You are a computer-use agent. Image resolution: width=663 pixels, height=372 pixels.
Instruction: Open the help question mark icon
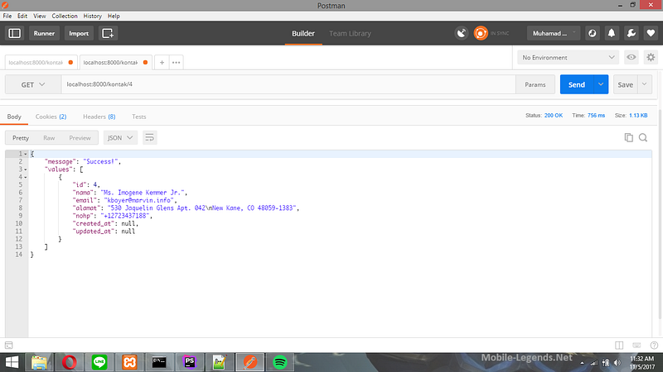point(654,346)
